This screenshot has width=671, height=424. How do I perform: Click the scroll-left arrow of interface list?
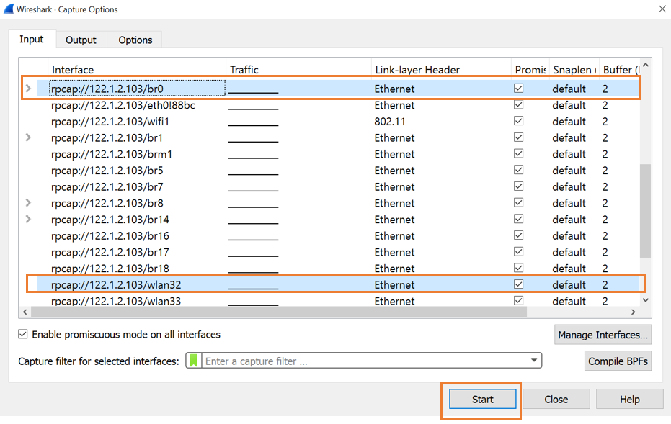[25, 312]
